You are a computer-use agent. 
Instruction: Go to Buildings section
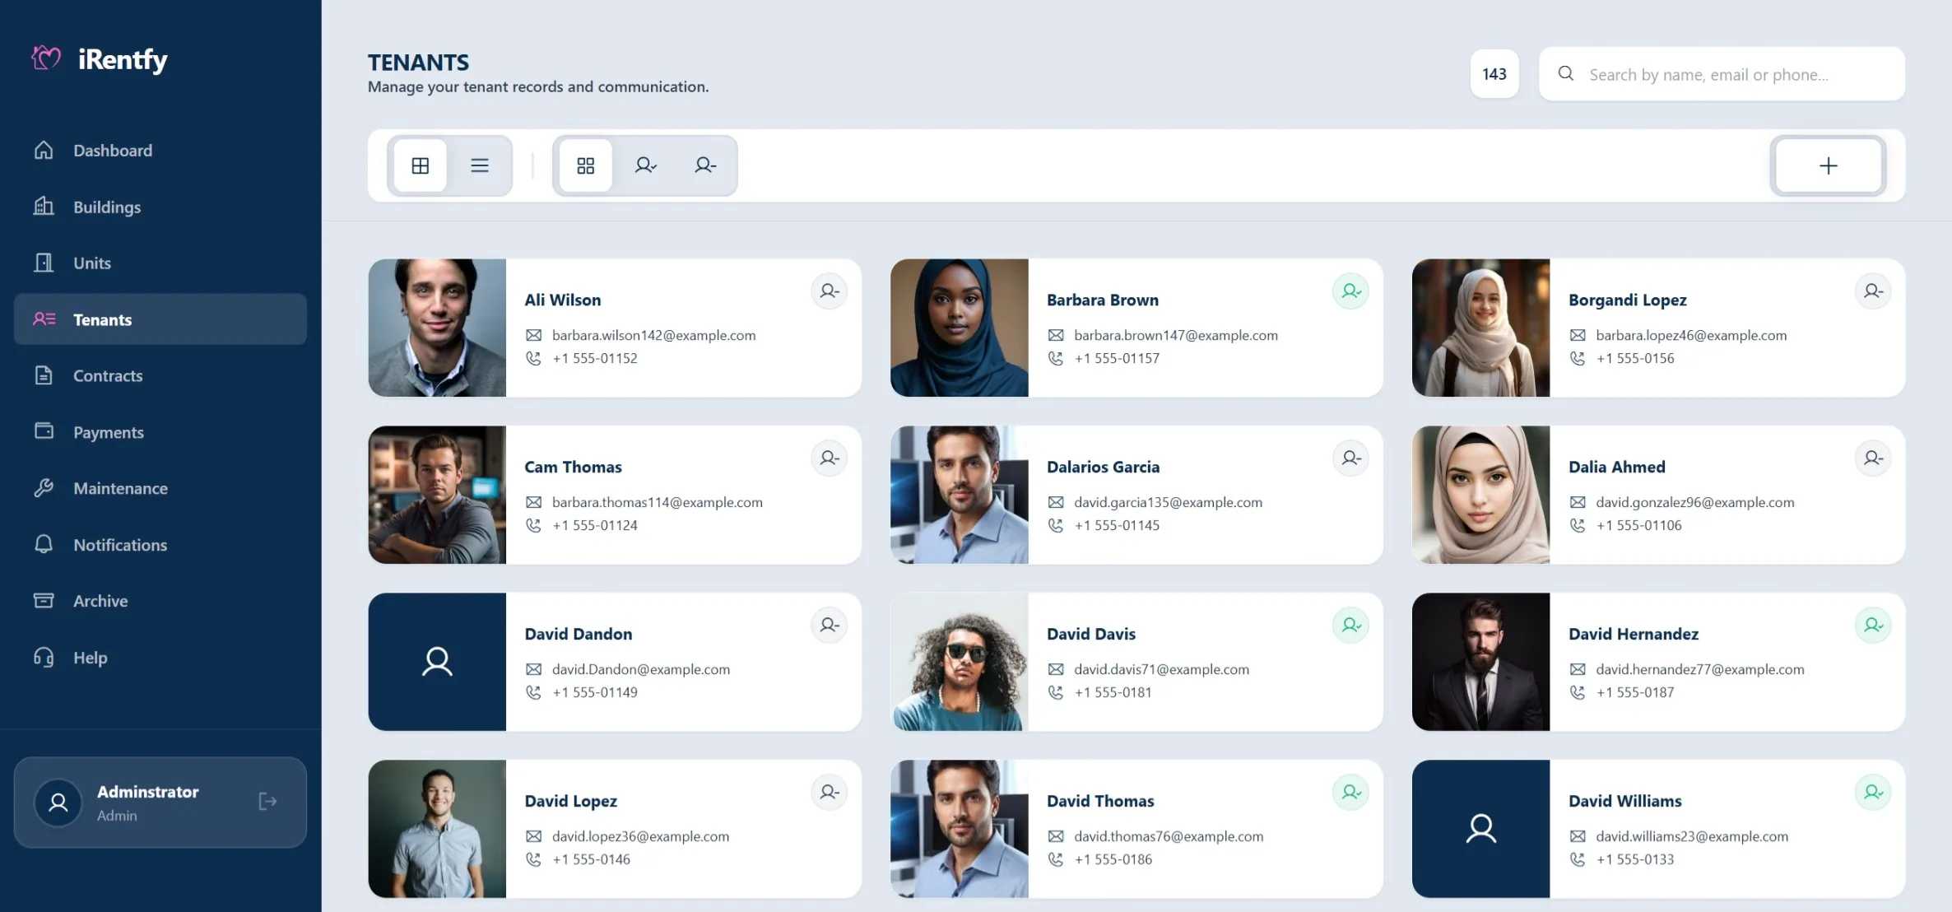click(x=160, y=207)
